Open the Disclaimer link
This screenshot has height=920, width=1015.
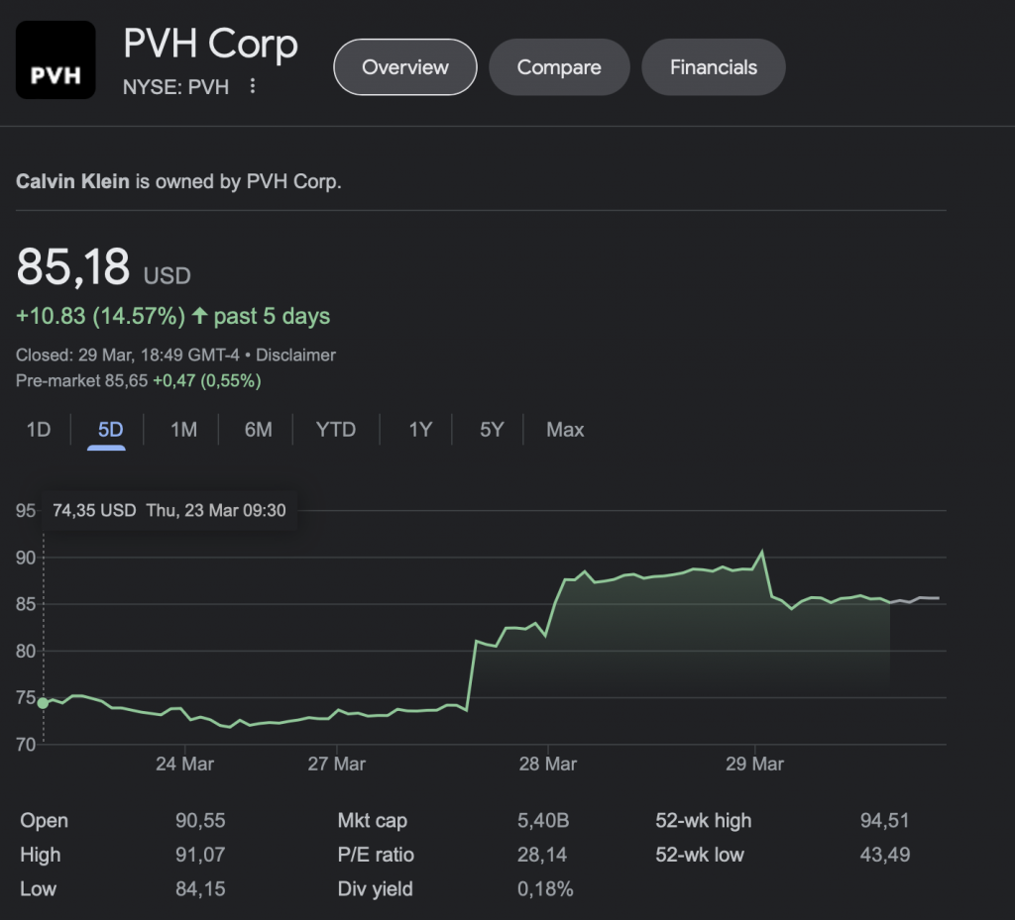point(294,355)
